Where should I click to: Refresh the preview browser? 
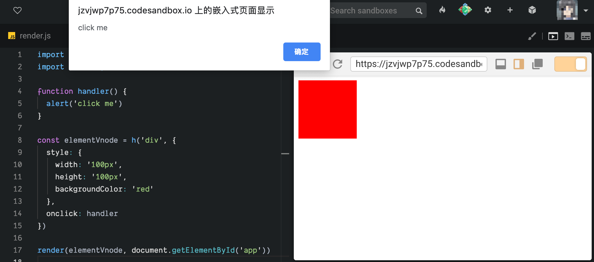[x=338, y=64]
